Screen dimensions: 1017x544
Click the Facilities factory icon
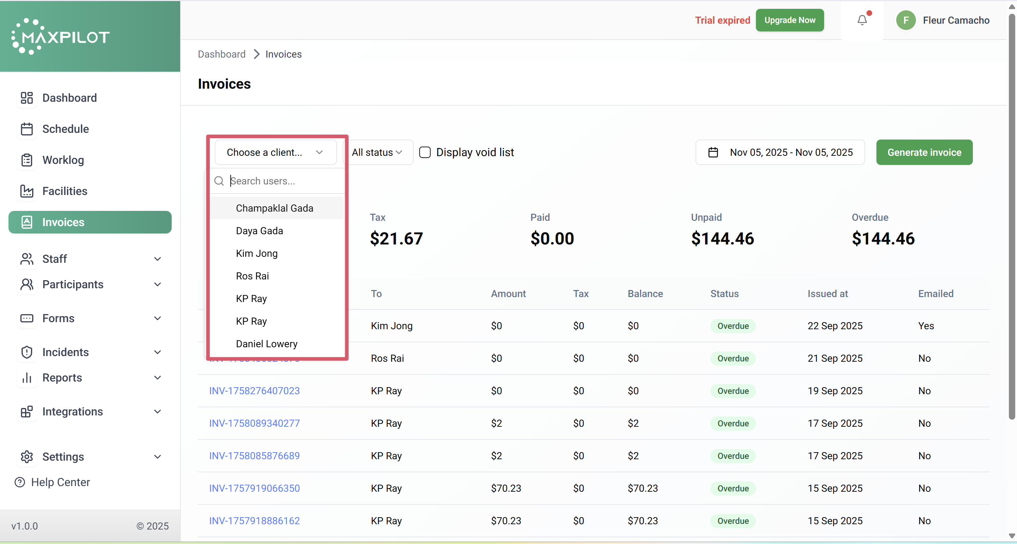click(26, 191)
